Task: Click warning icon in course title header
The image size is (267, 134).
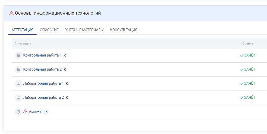Action: coord(11,13)
